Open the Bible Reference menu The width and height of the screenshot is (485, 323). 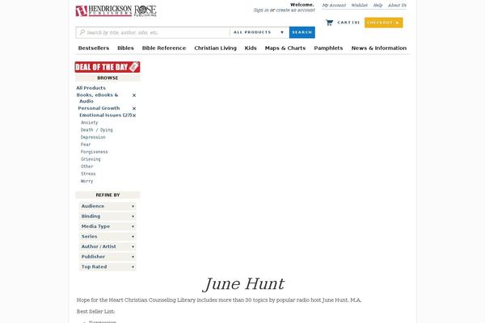[164, 48]
